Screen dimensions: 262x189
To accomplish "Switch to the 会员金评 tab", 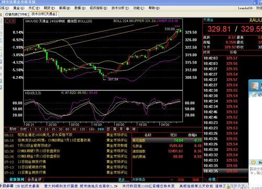I will point(35,180).
